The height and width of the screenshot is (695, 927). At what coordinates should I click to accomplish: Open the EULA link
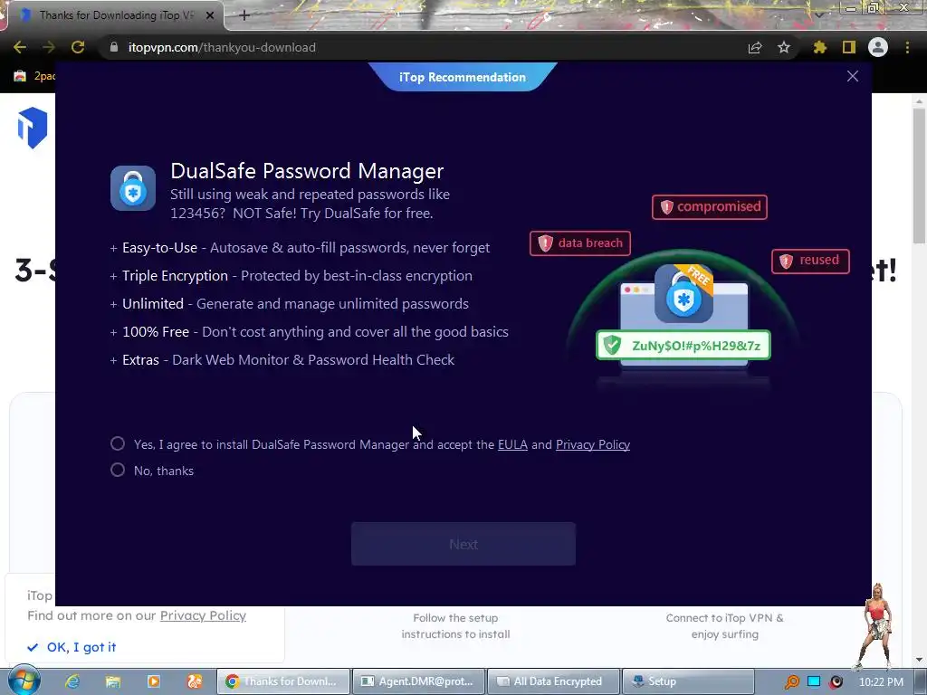(x=512, y=444)
